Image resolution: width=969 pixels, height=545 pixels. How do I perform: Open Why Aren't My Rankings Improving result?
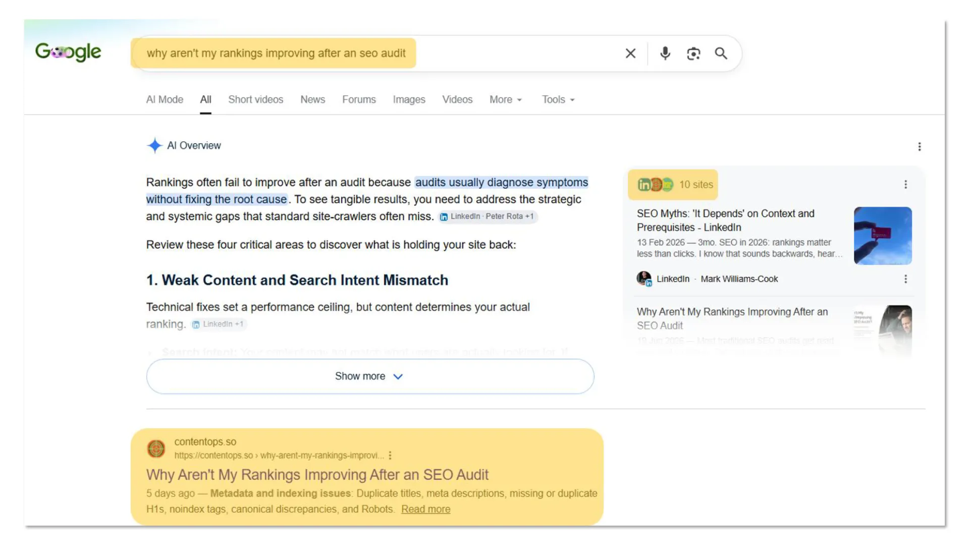click(x=317, y=475)
